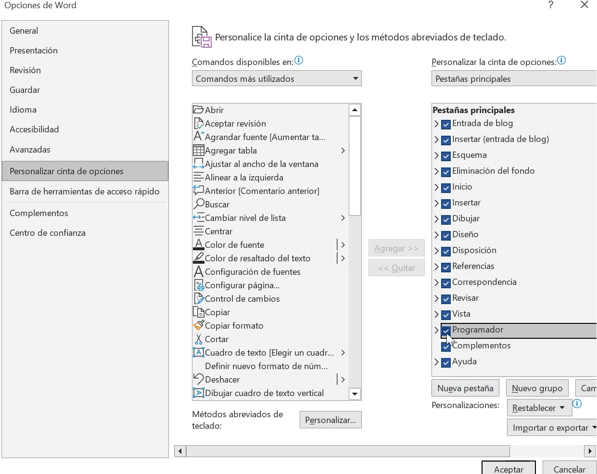This screenshot has height=474, width=597.
Task: Toggle the Complementos checkbox in tab list
Action: (x=446, y=346)
